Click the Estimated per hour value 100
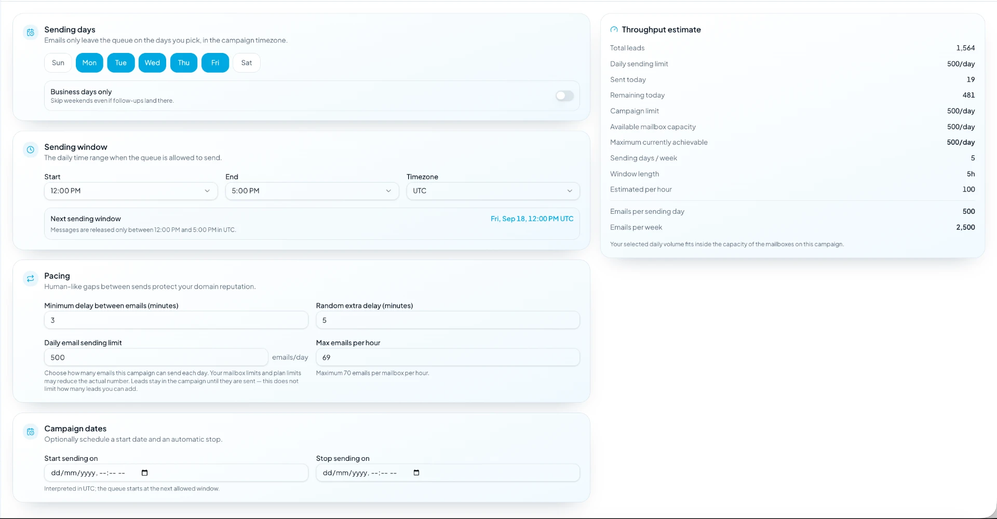The width and height of the screenshot is (997, 519). (x=968, y=189)
